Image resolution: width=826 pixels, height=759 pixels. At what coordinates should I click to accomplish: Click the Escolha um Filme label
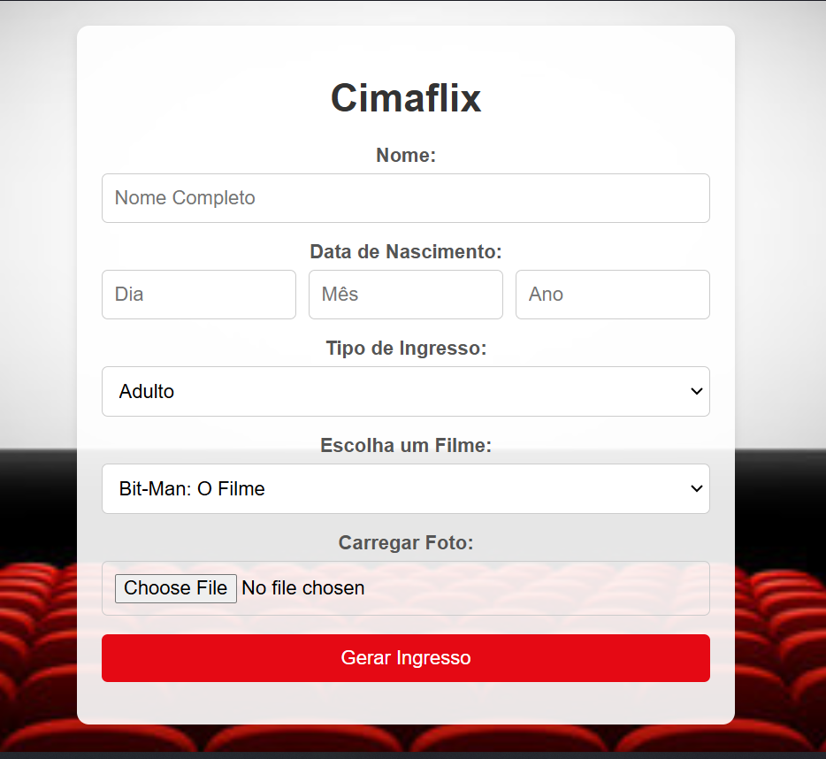405,445
